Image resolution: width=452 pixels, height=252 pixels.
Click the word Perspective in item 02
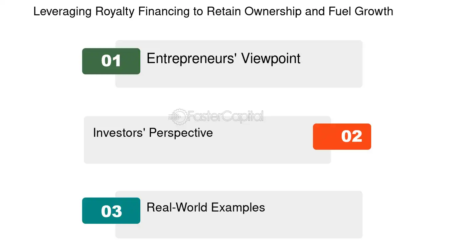(x=181, y=133)
